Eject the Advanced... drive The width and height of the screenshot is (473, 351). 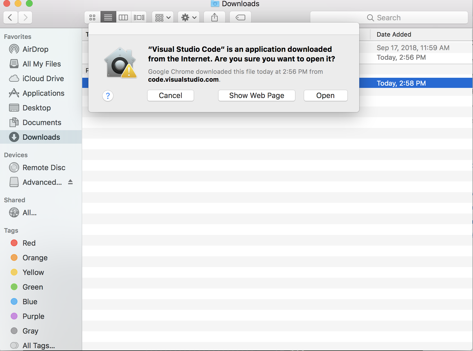coord(70,182)
